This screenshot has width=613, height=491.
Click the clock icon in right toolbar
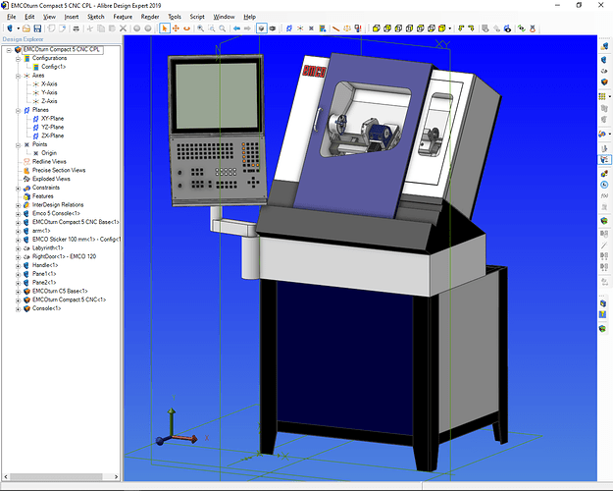tap(604, 185)
